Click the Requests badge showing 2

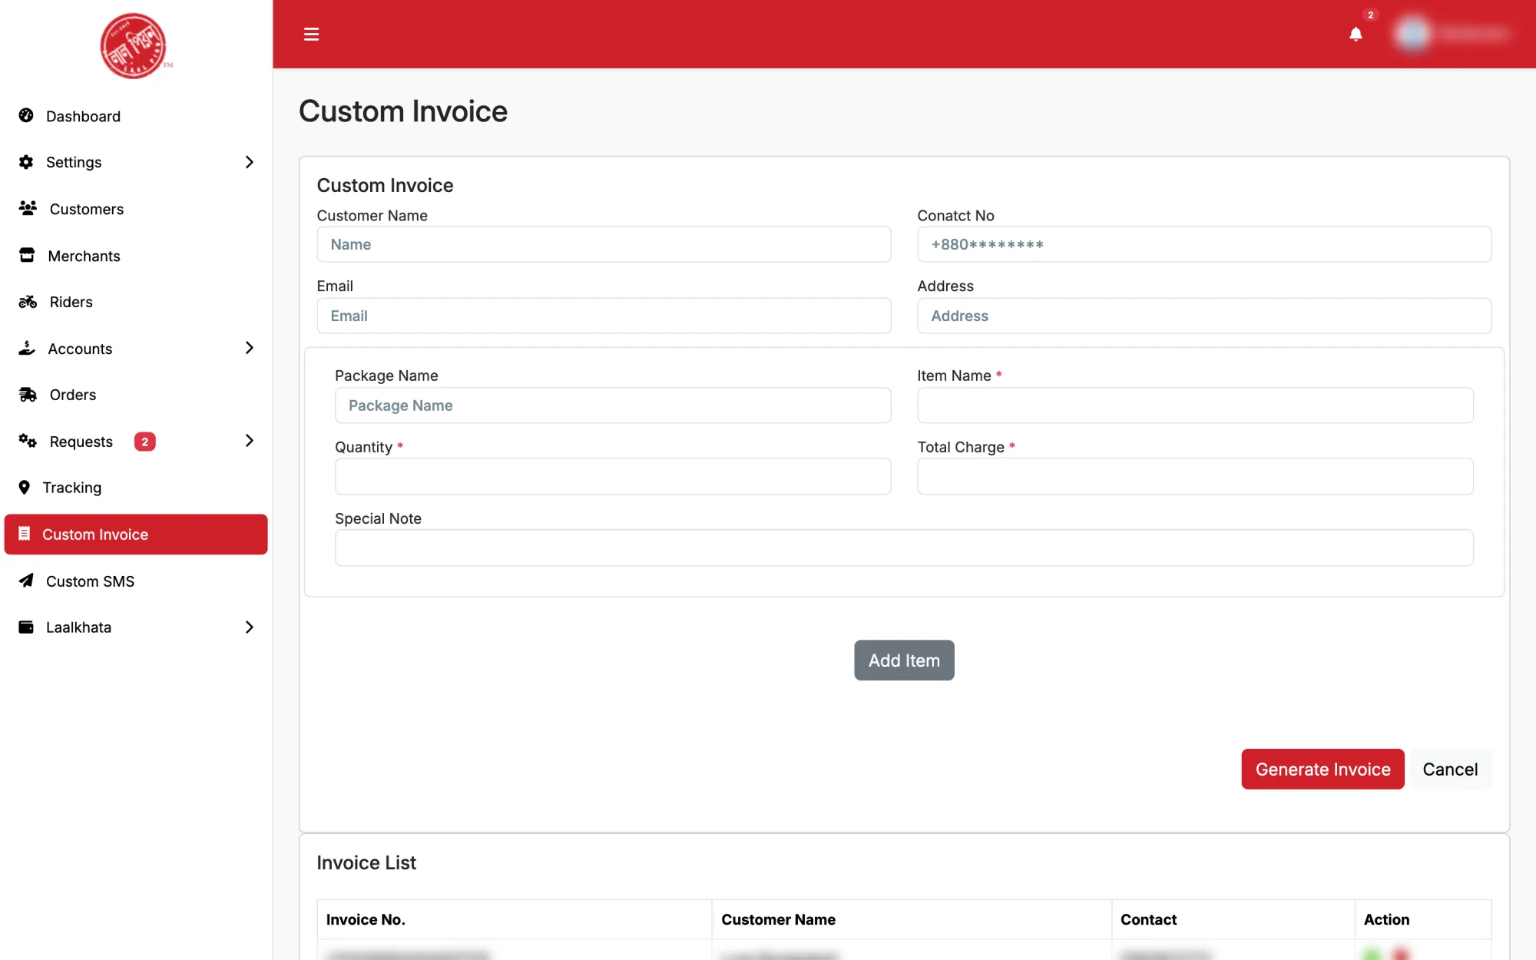pyautogui.click(x=144, y=442)
